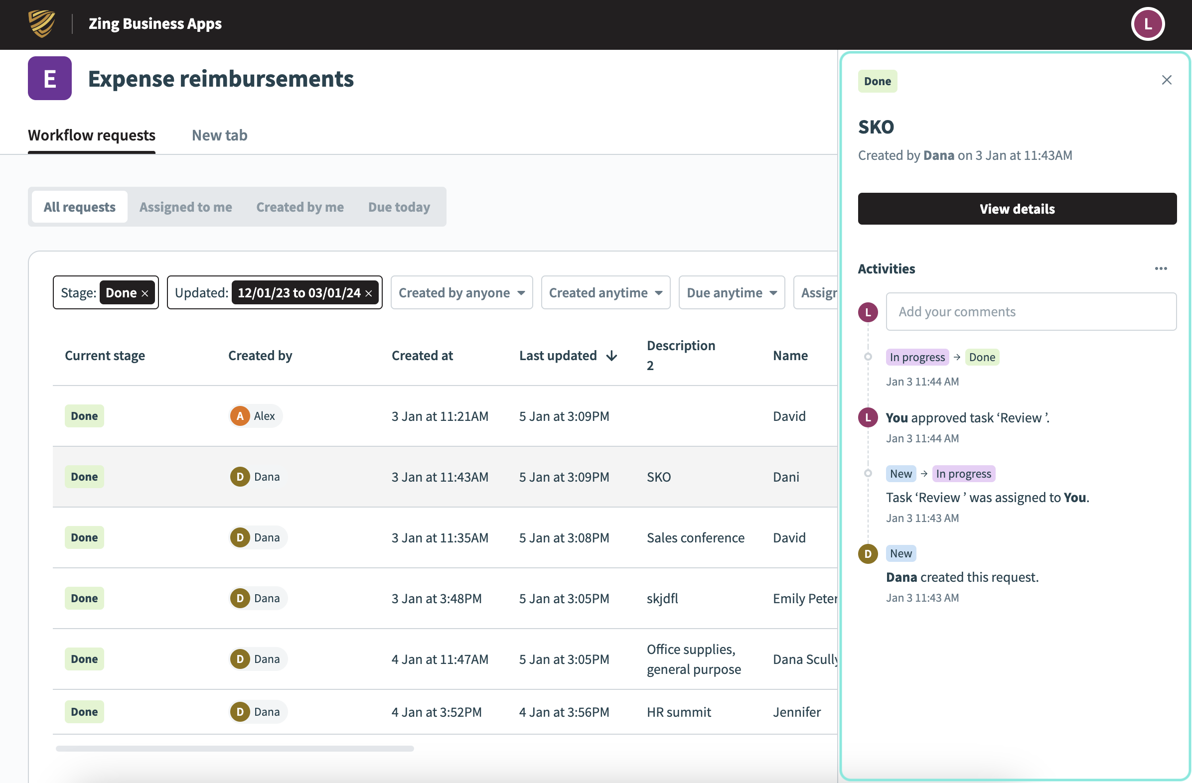Click the horizontal table scrollbar
1192x783 pixels.
234,749
